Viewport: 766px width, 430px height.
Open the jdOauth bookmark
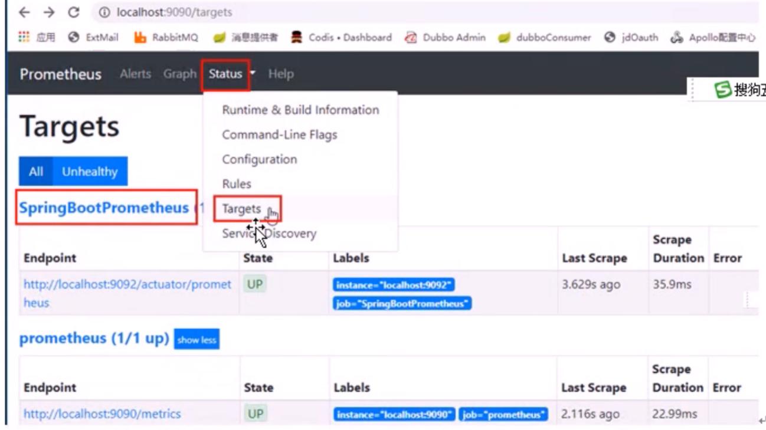coord(631,37)
